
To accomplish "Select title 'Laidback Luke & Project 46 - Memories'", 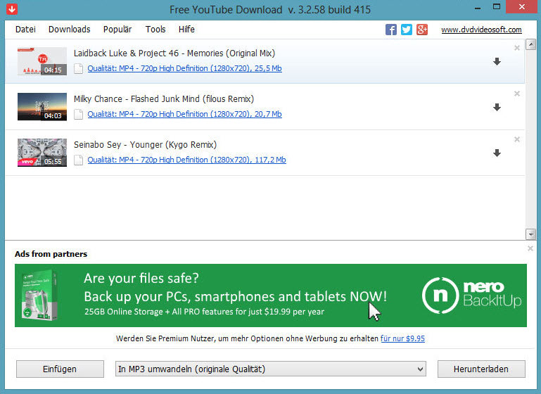I will pos(174,53).
